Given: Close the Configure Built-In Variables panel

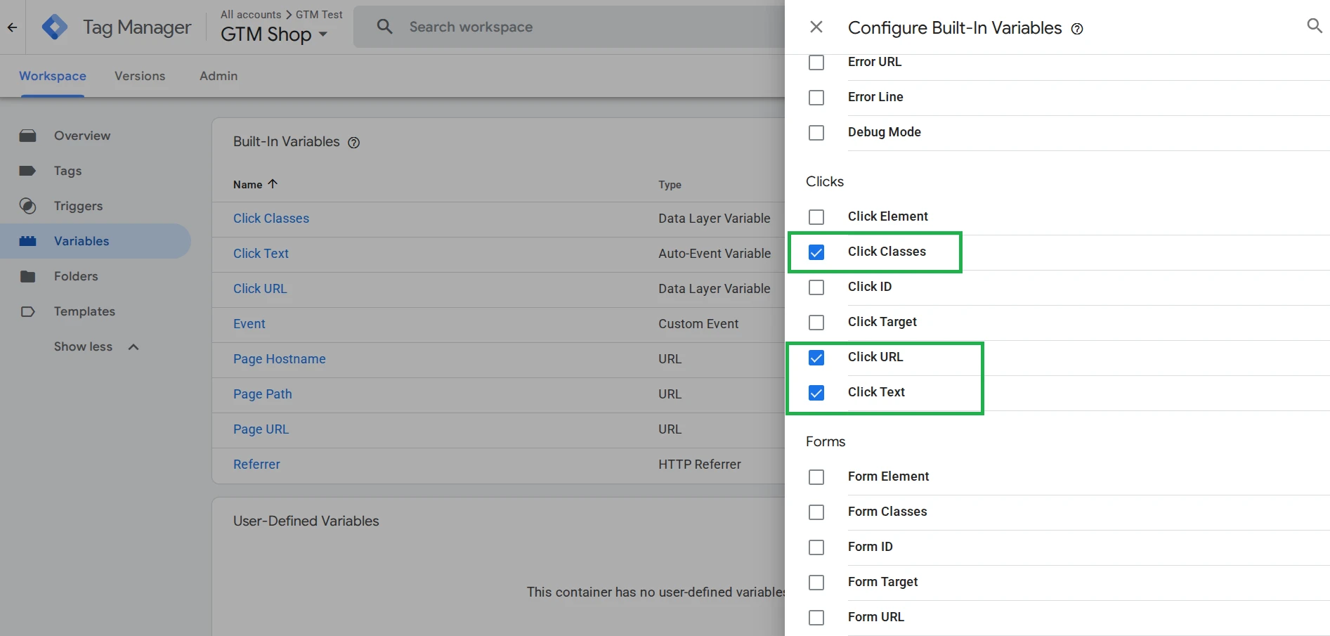Looking at the screenshot, I should [x=816, y=27].
